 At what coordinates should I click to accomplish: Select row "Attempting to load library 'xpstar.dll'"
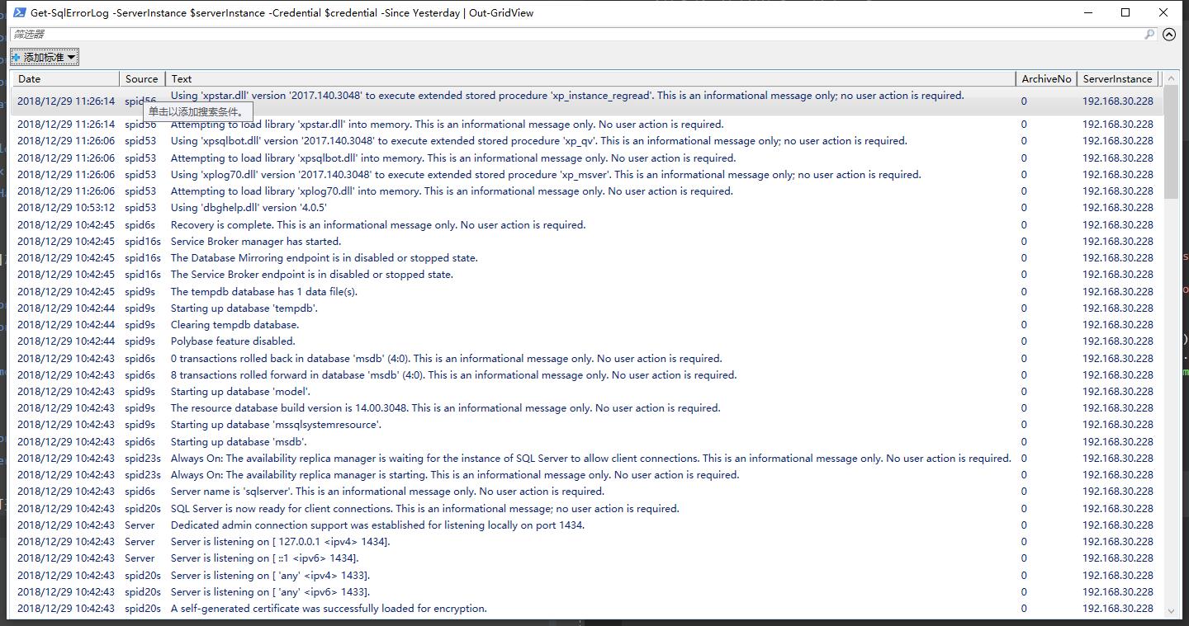pyautogui.click(x=588, y=125)
